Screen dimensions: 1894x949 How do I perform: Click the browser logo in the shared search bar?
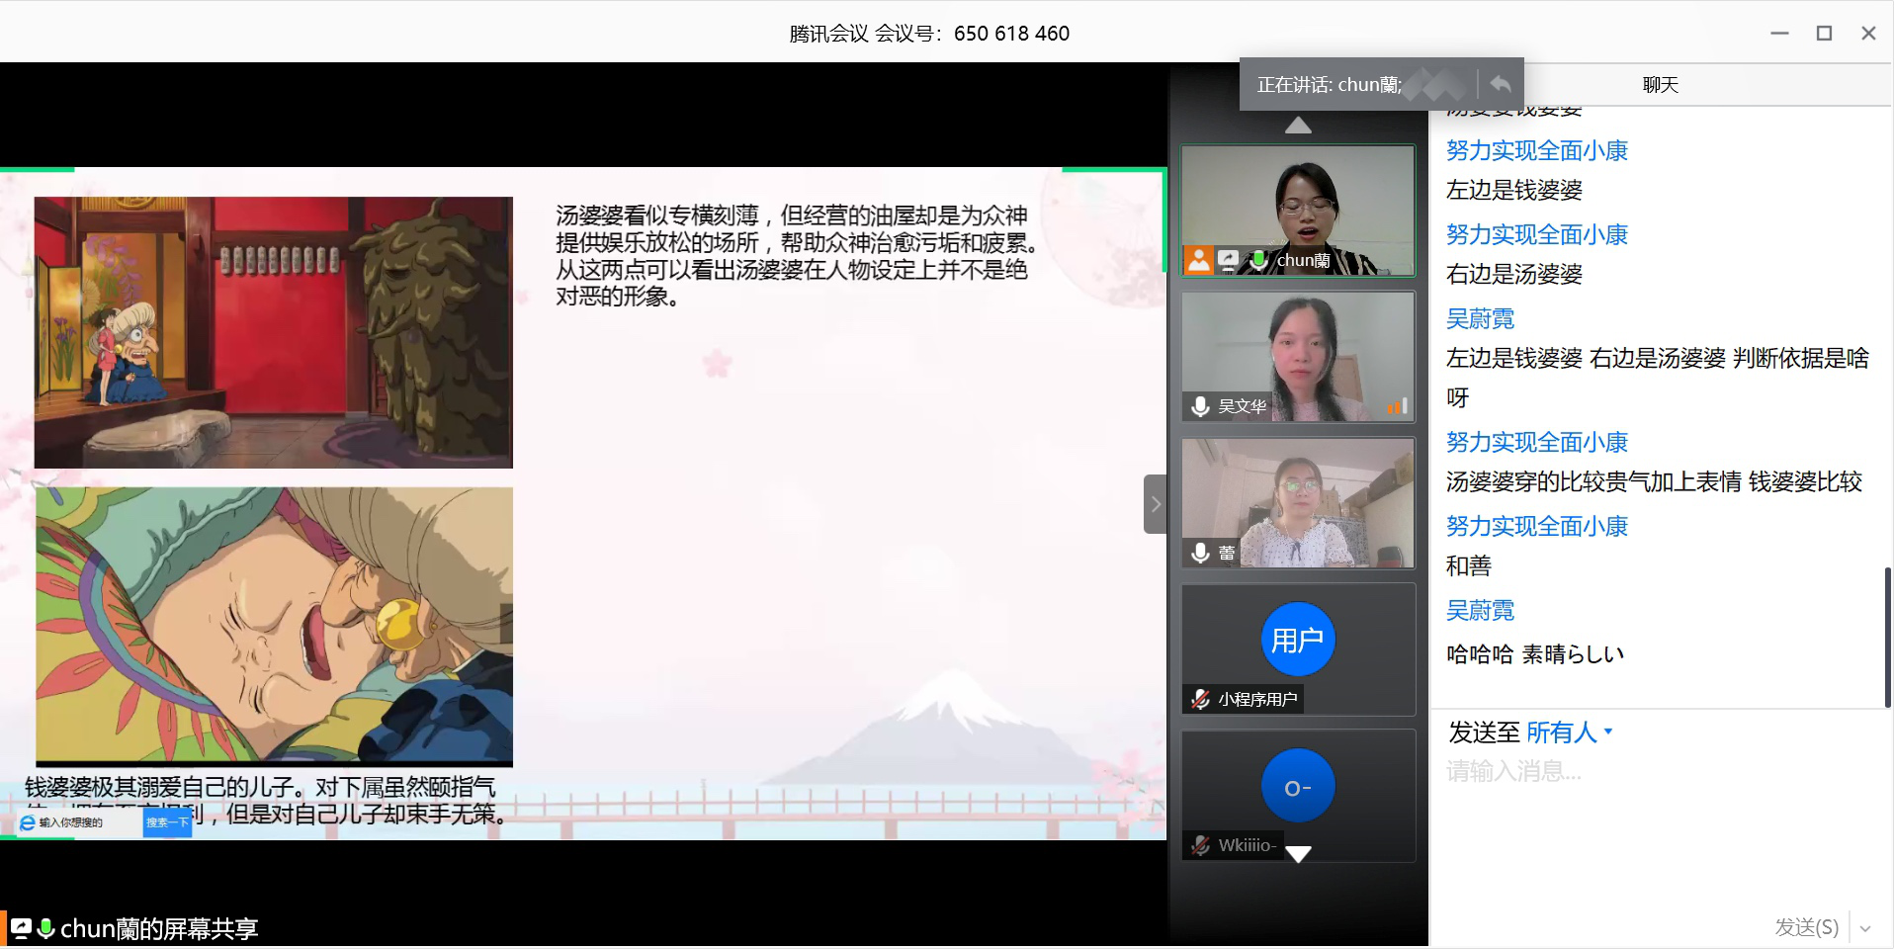point(28,822)
